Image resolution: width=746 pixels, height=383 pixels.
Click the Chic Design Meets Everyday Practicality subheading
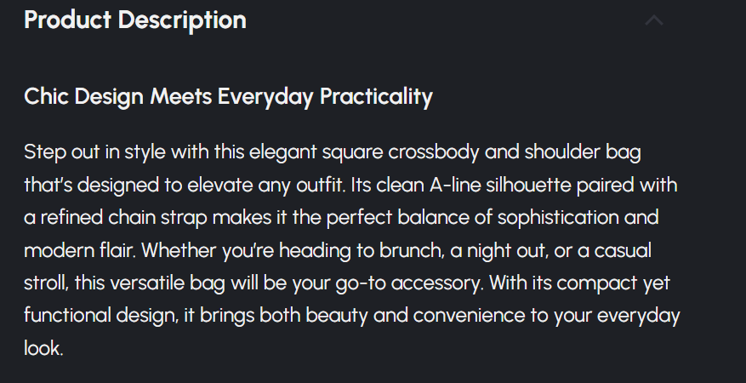[228, 97]
